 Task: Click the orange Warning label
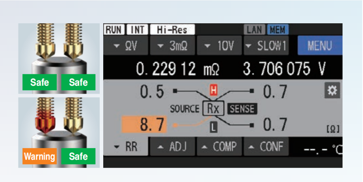(39, 156)
